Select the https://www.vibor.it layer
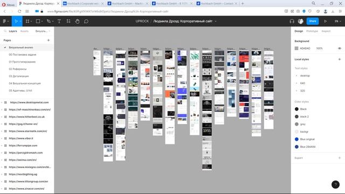The height and width of the screenshot is (194, 345). click(21, 138)
